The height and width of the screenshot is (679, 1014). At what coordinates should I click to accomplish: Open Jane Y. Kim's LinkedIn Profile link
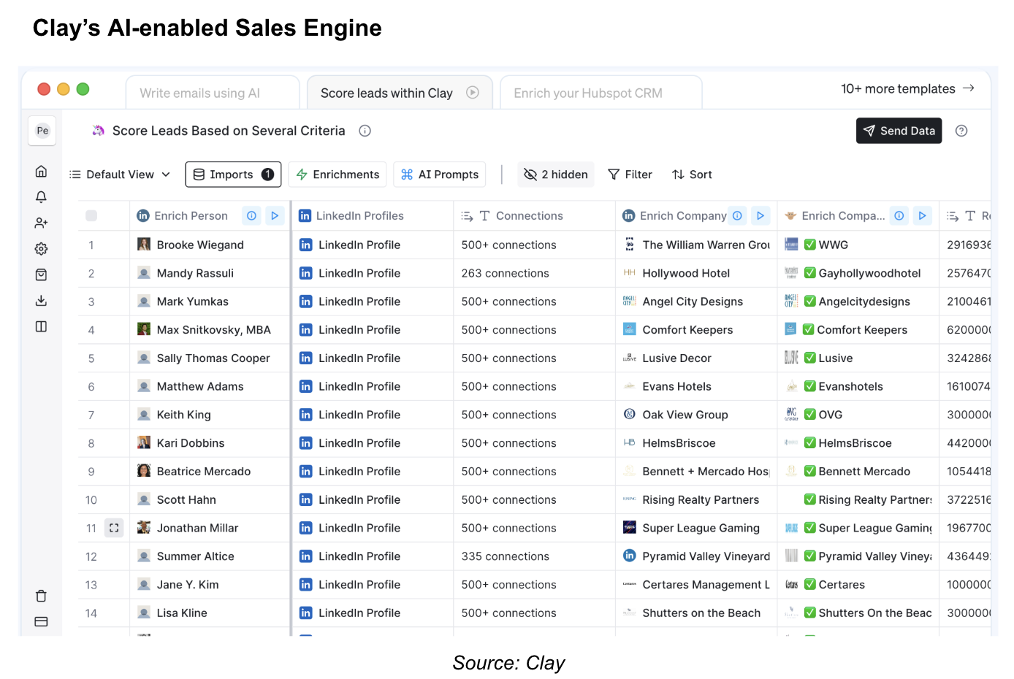[x=359, y=585]
